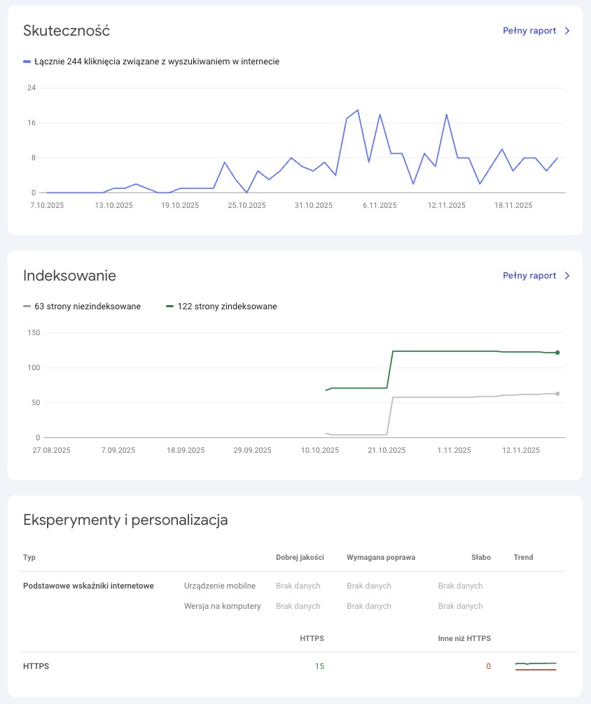
Task: Select the '63 strony niezindeksowane' legend label
Action: [88, 307]
